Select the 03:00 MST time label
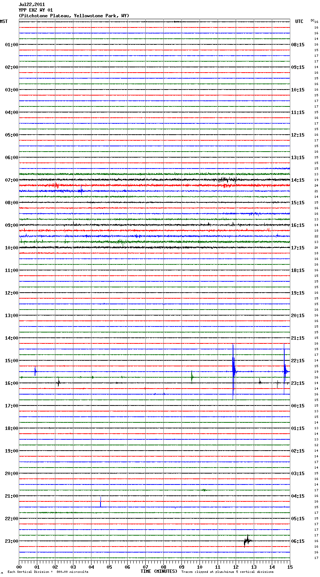The width and height of the screenshot is (320, 577). [x=12, y=90]
